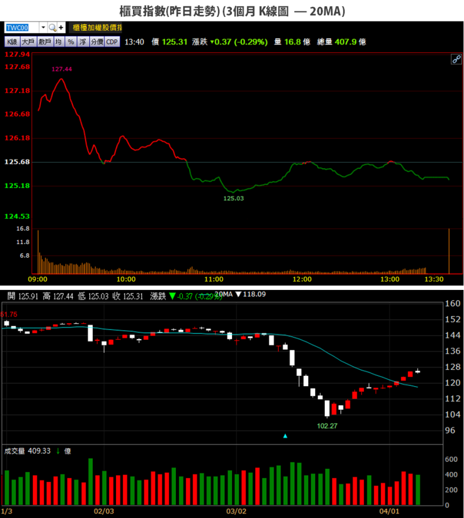
Task: Click the 20MA 118.09 indicator label
Action: [x=240, y=294]
